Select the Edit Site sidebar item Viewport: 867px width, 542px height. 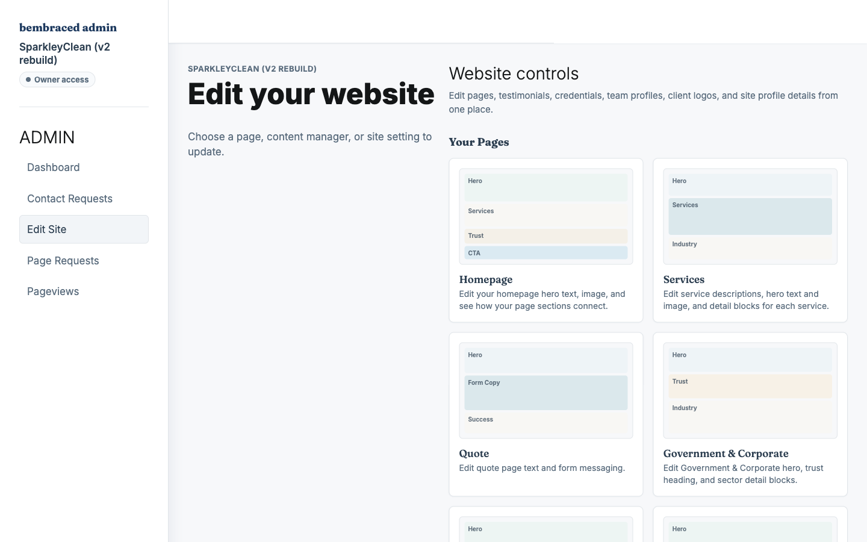[84, 229]
